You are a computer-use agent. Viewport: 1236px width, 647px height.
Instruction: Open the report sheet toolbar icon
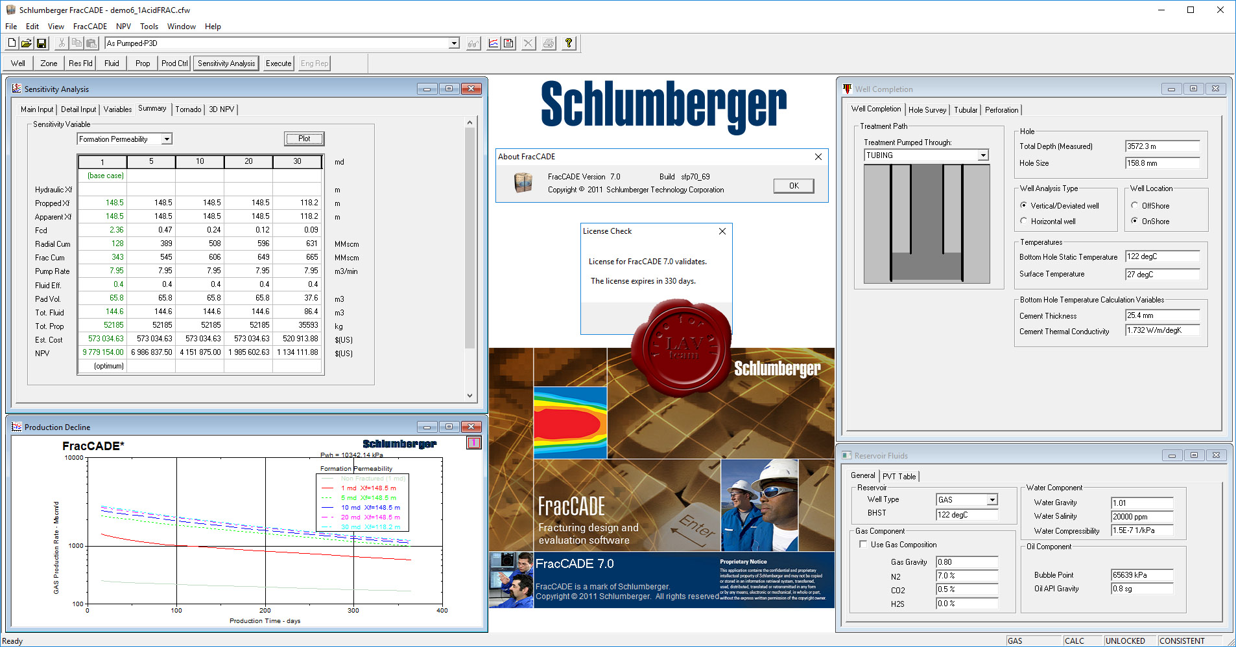(509, 43)
